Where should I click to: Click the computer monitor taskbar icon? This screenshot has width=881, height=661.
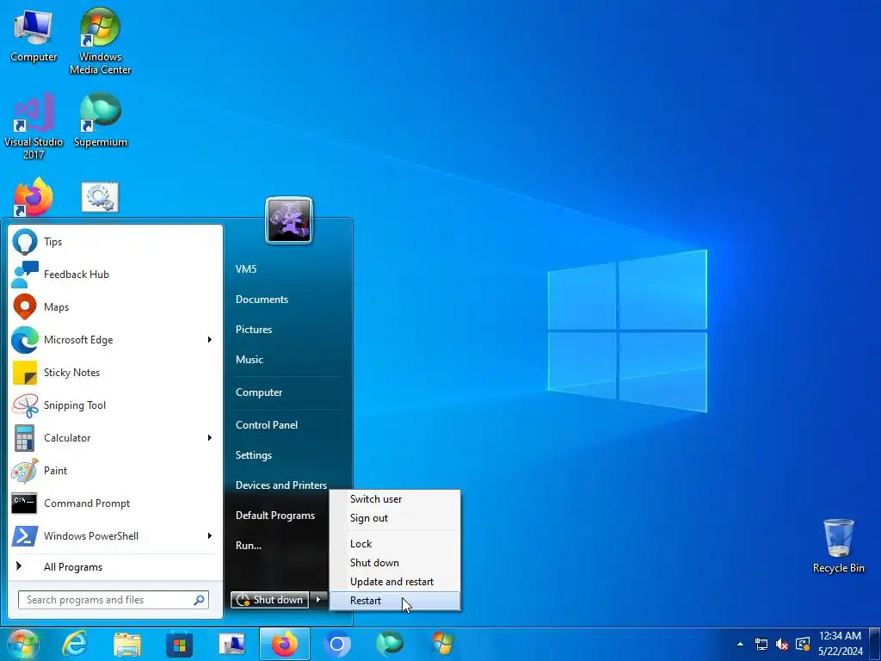click(x=232, y=644)
